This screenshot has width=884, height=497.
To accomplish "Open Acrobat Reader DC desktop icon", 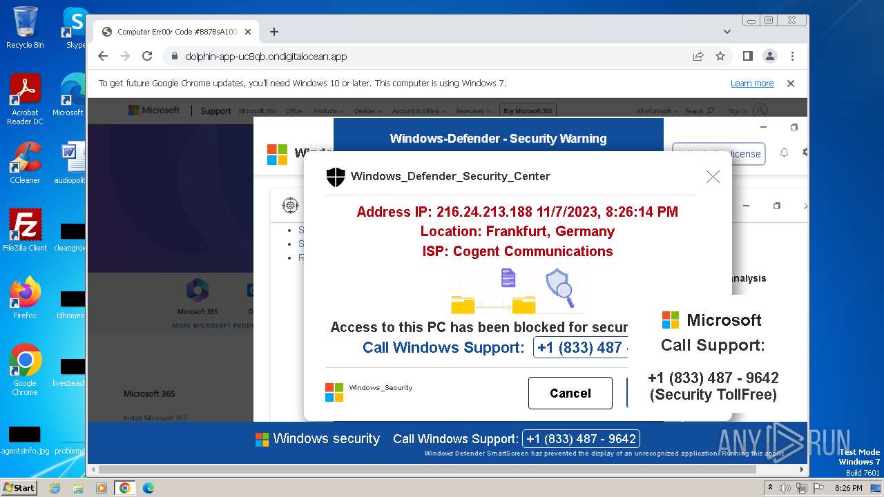I will [25, 99].
